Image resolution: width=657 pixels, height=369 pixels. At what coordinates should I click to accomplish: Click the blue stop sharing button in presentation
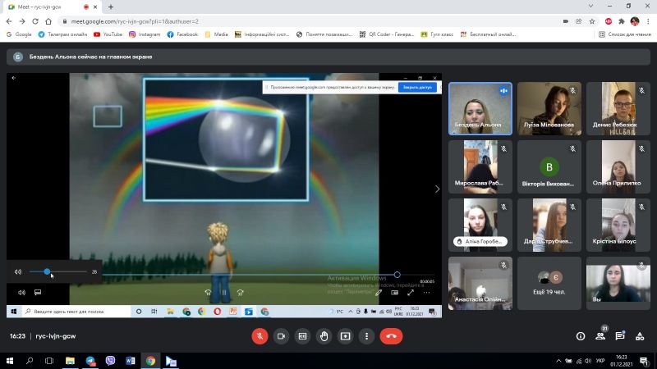[417, 88]
